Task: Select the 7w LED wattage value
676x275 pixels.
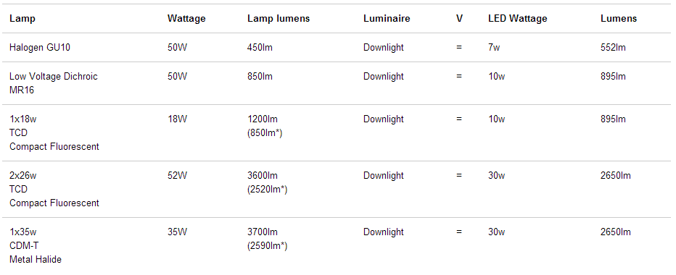Action: pyautogui.click(x=494, y=47)
